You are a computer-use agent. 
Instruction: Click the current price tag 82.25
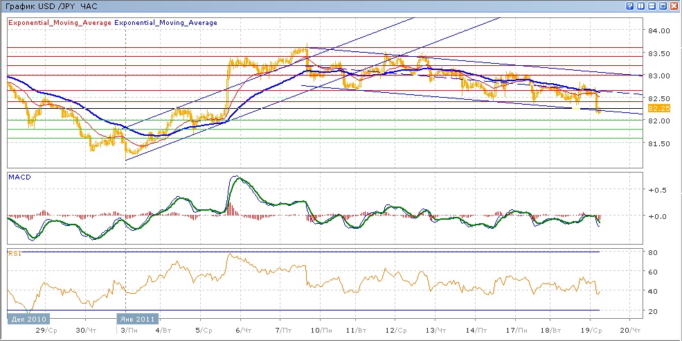click(657, 109)
